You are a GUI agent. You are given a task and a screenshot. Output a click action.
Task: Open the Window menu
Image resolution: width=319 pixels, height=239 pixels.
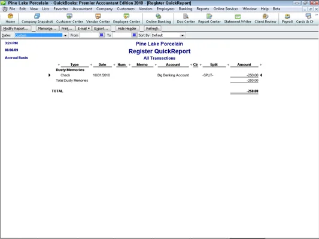coord(250,9)
